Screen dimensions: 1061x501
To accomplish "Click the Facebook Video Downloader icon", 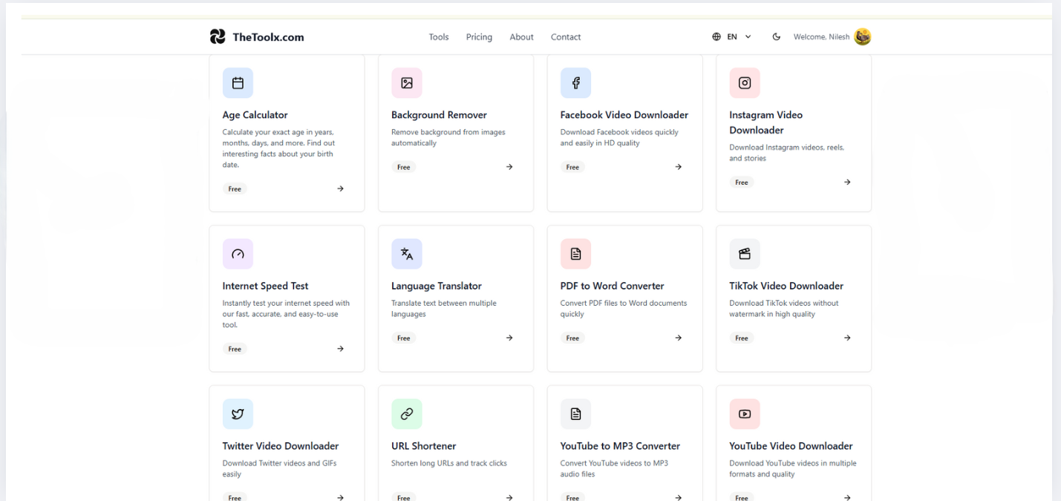I will tap(575, 83).
